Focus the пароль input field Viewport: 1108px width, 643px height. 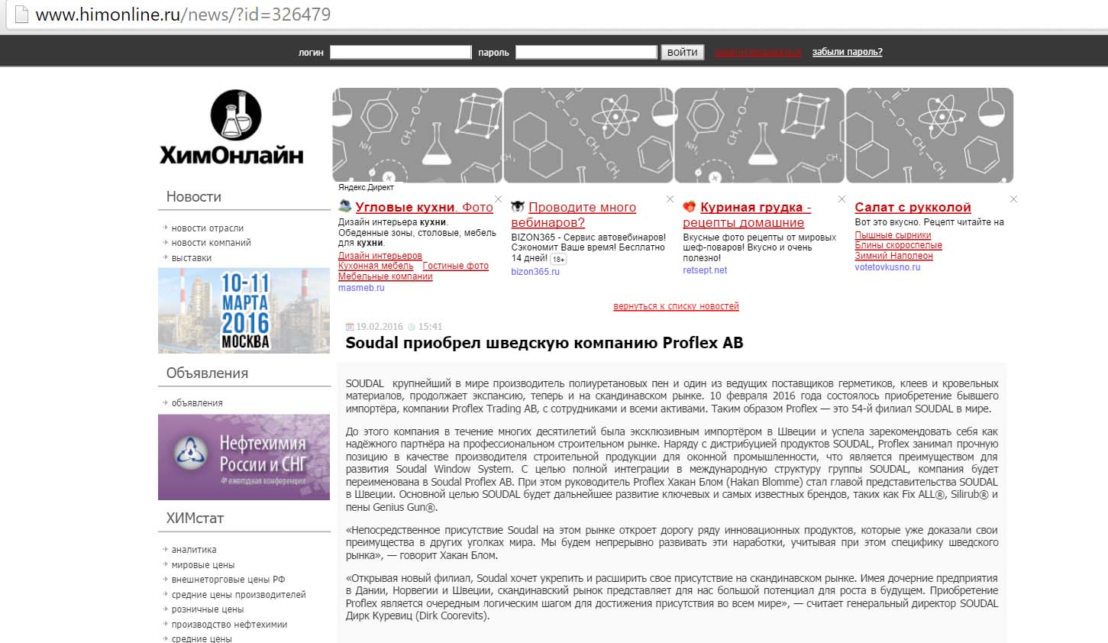586,52
